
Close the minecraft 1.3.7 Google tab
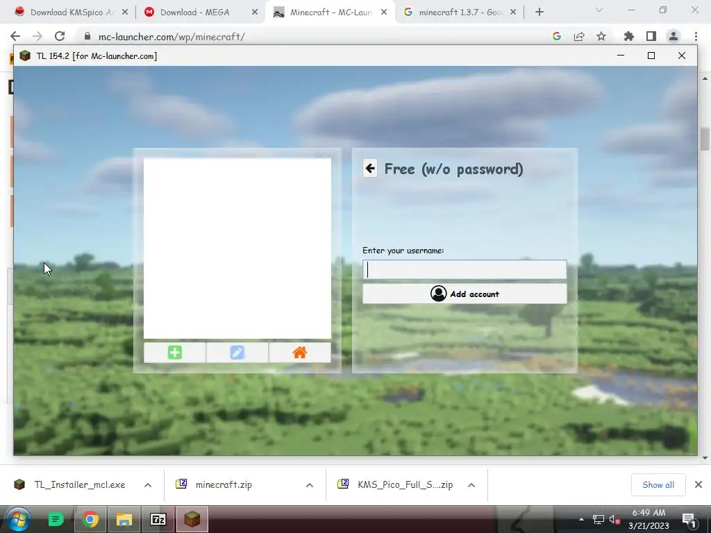point(513,12)
